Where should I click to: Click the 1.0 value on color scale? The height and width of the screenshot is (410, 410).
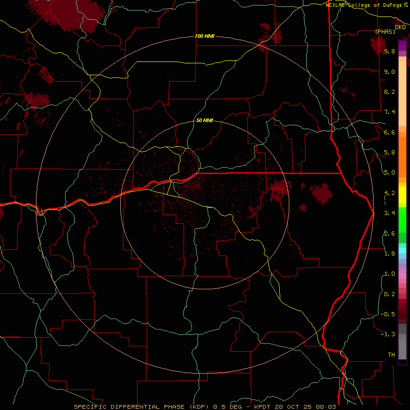point(389,274)
